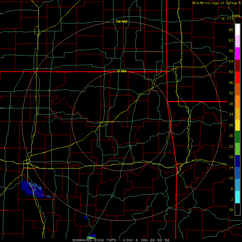Image resolution: width=242 pixels, height=242 pixels.
Task: Click the legend value '2'
Action: 232,200
